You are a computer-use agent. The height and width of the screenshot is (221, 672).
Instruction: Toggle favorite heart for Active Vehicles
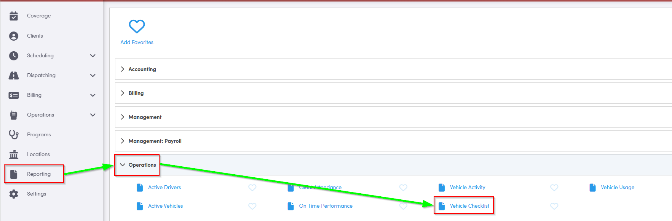pos(252,206)
